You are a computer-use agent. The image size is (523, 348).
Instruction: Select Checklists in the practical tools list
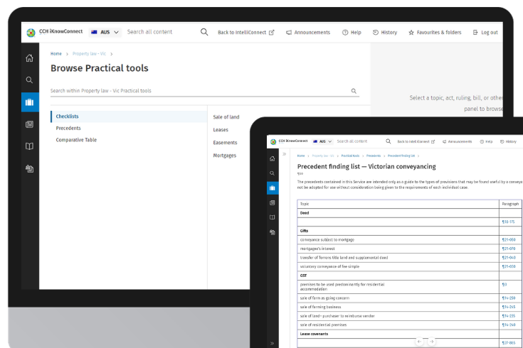pos(68,116)
